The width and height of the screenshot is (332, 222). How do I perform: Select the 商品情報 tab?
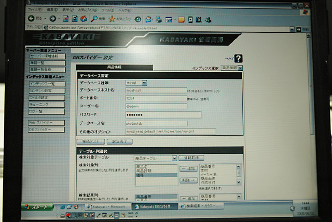click(x=114, y=67)
